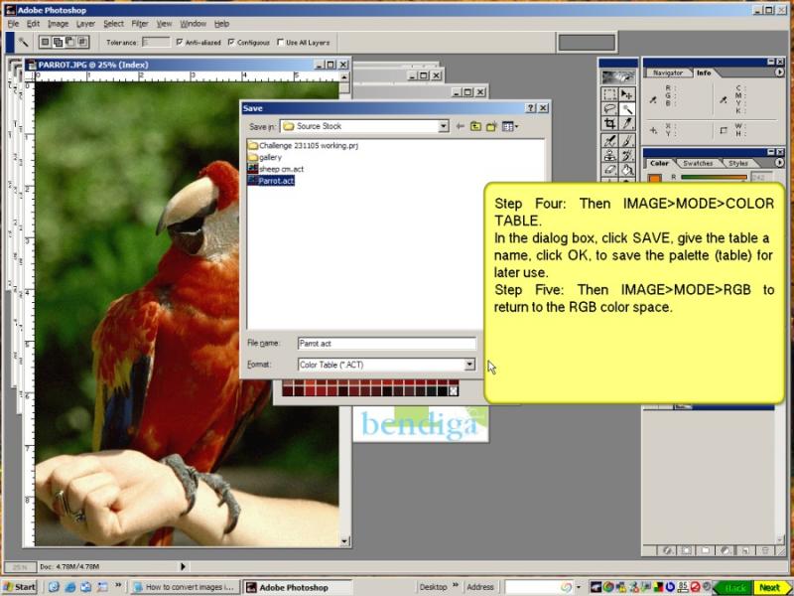The height and width of the screenshot is (596, 794).
Task: Create a new folder in Save dialog
Action: [x=491, y=126]
